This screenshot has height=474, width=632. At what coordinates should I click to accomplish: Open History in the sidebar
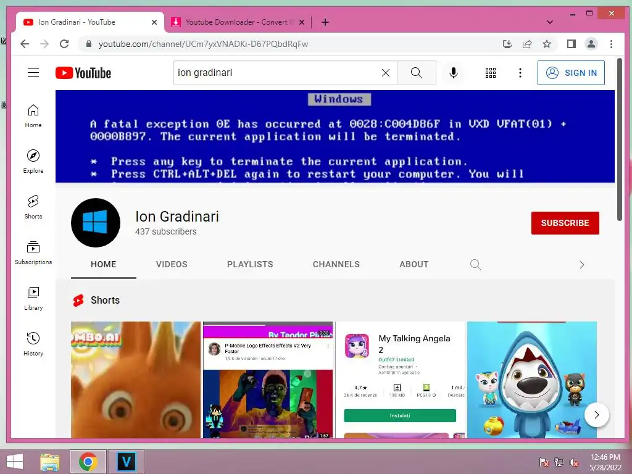(33, 344)
